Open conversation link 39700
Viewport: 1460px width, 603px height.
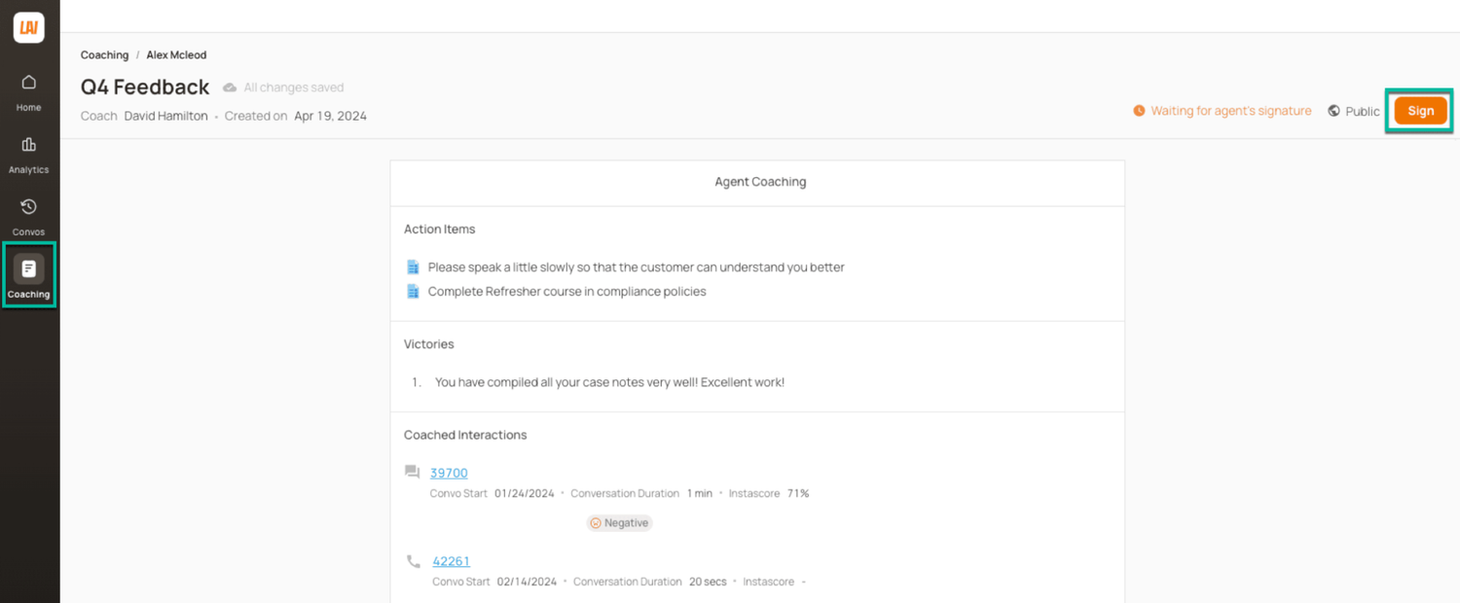click(x=449, y=473)
